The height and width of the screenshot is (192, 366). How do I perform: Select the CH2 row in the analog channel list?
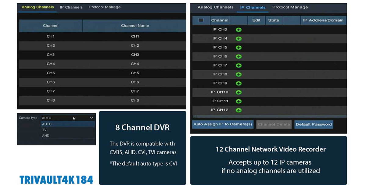point(51,45)
